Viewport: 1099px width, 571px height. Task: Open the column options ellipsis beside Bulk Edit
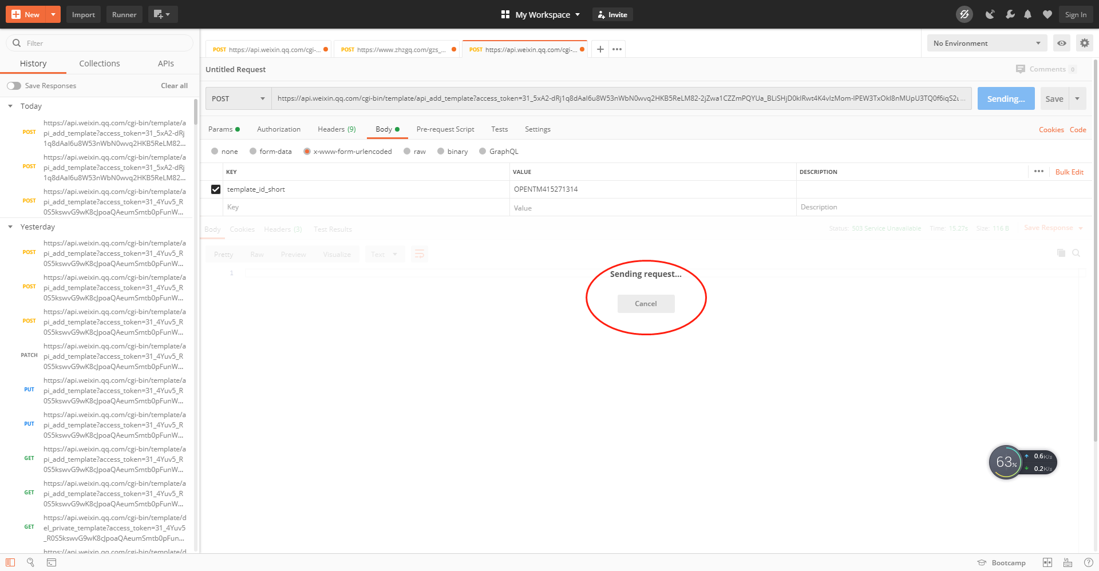(x=1039, y=172)
